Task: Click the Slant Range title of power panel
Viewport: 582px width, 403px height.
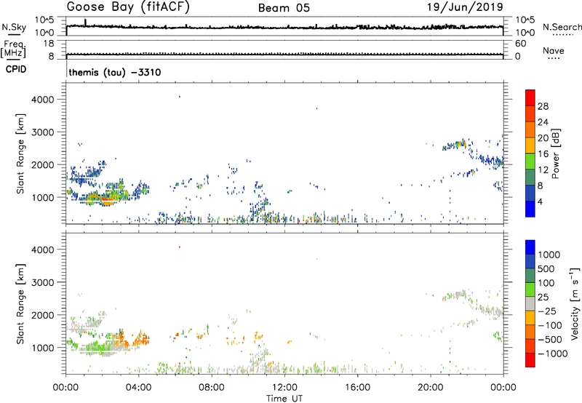Action: coord(20,153)
